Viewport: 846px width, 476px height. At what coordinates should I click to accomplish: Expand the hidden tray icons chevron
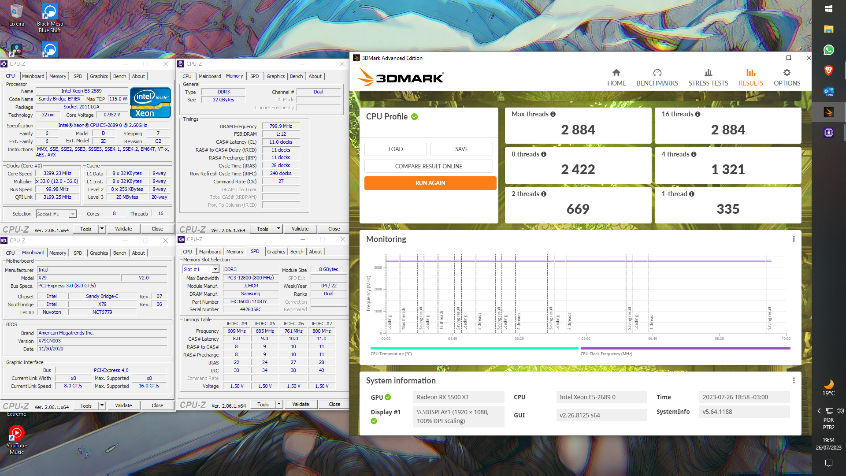pyautogui.click(x=819, y=411)
